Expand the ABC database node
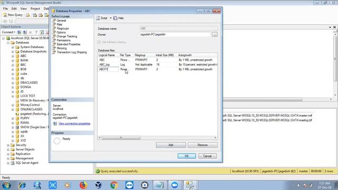The image size is (338, 190). (x=13, y=56)
